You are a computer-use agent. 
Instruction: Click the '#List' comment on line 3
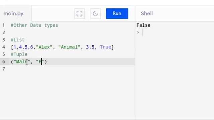[18, 40]
